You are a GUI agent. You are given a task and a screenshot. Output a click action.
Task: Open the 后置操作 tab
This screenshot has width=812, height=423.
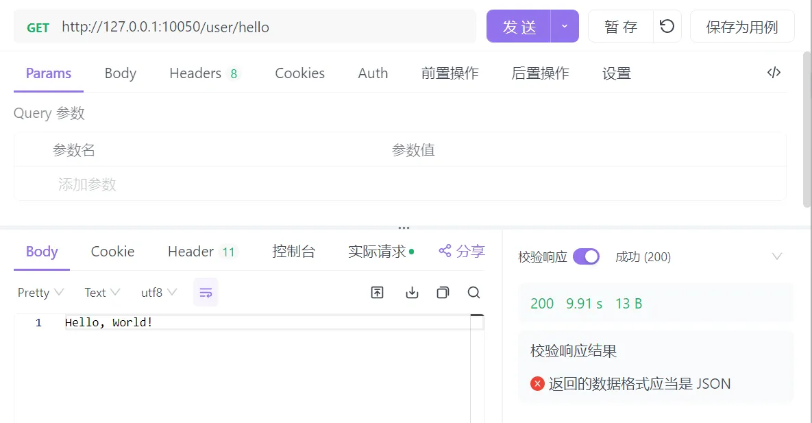tap(540, 73)
